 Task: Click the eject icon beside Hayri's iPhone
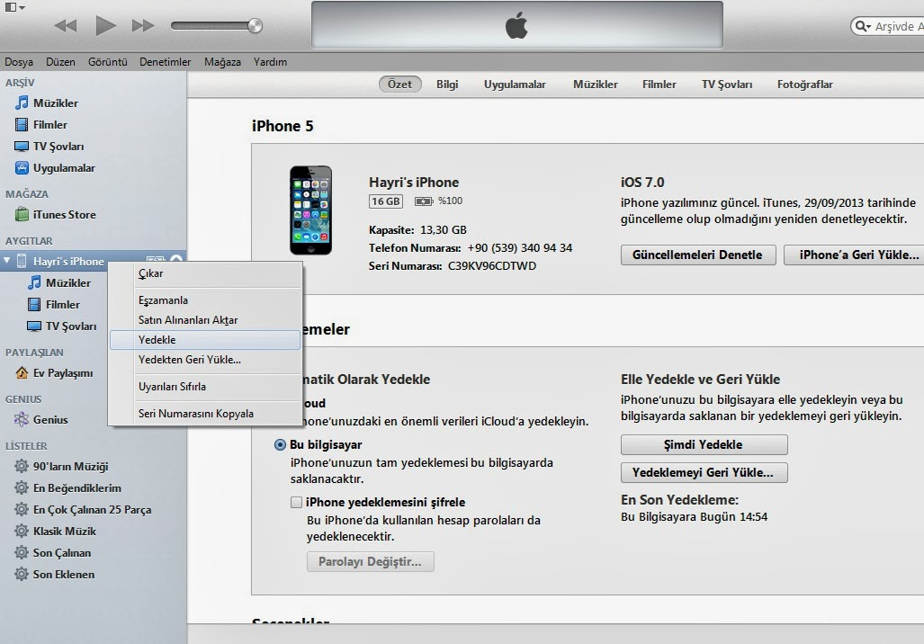click(176, 259)
